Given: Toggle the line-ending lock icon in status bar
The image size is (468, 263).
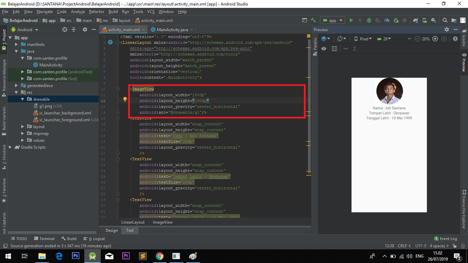Looking at the screenshot, I should tap(454, 246).
